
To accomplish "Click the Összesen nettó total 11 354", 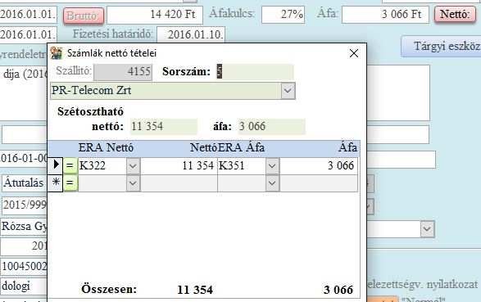I will pos(195,290).
